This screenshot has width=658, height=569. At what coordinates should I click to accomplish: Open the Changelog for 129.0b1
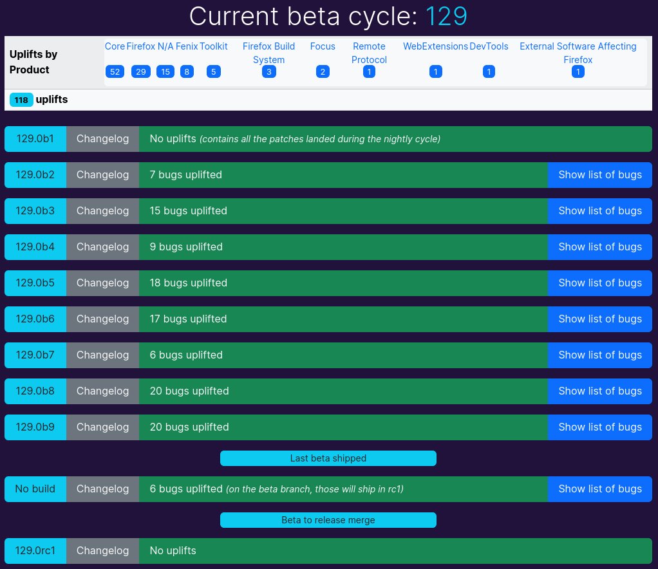(x=103, y=139)
